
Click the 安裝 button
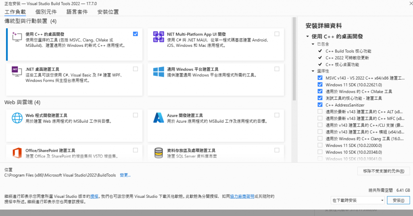[398, 200]
